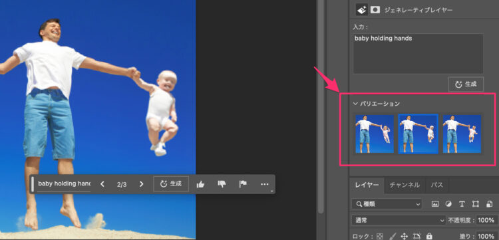Lock position with the move arrows icon

(404, 236)
